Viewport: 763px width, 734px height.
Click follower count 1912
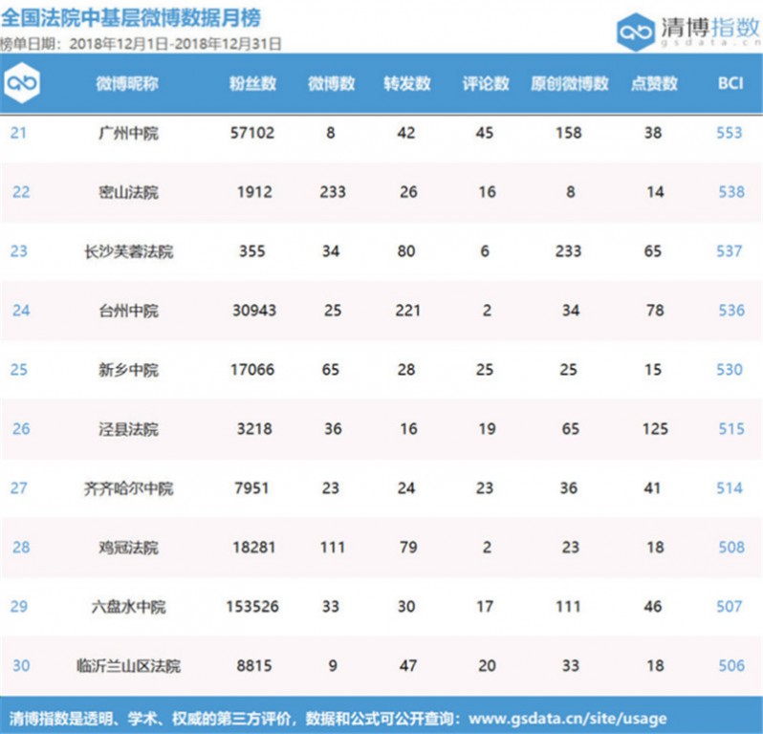pyautogui.click(x=254, y=192)
